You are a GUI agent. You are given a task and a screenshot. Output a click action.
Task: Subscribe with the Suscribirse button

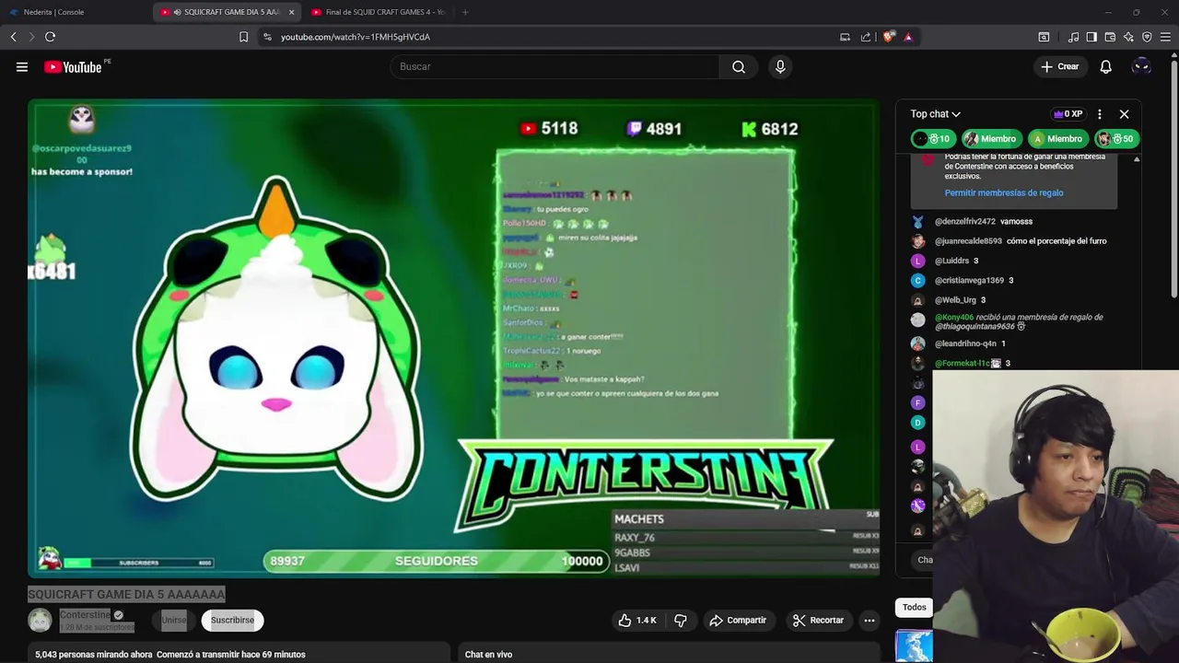tap(232, 621)
